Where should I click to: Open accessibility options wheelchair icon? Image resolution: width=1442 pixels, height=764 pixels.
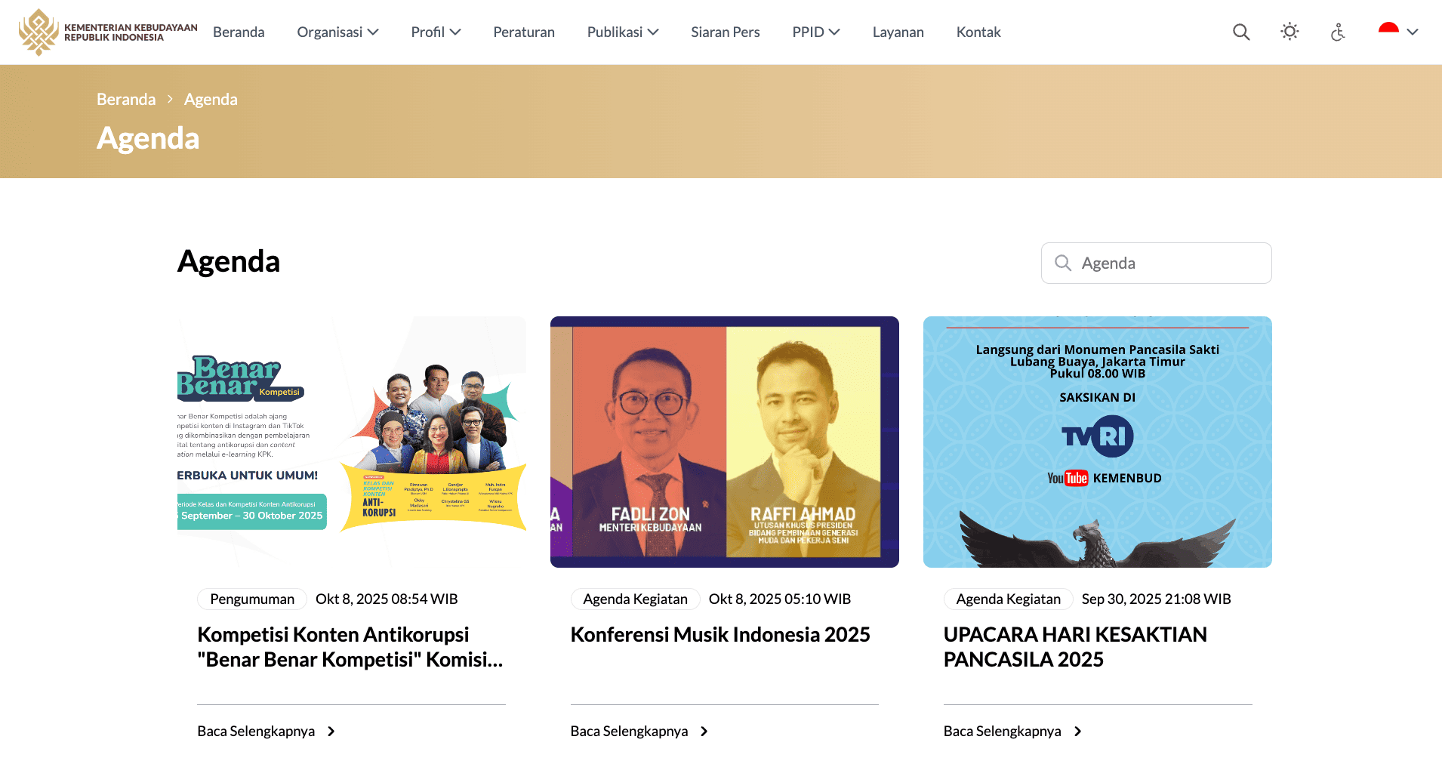pos(1338,32)
